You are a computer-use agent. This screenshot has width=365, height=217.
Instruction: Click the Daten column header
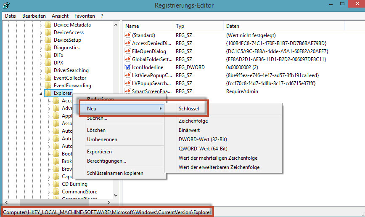233,26
